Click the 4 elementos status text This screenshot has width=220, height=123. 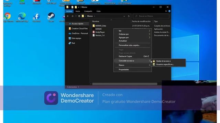point(72,87)
